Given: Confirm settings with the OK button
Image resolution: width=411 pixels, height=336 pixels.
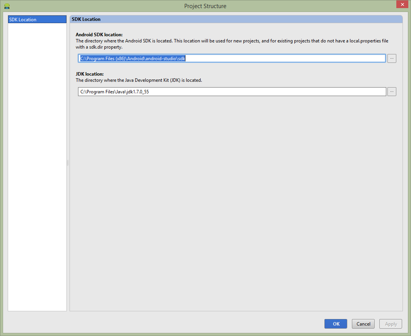Looking at the screenshot, I should tap(336, 324).
